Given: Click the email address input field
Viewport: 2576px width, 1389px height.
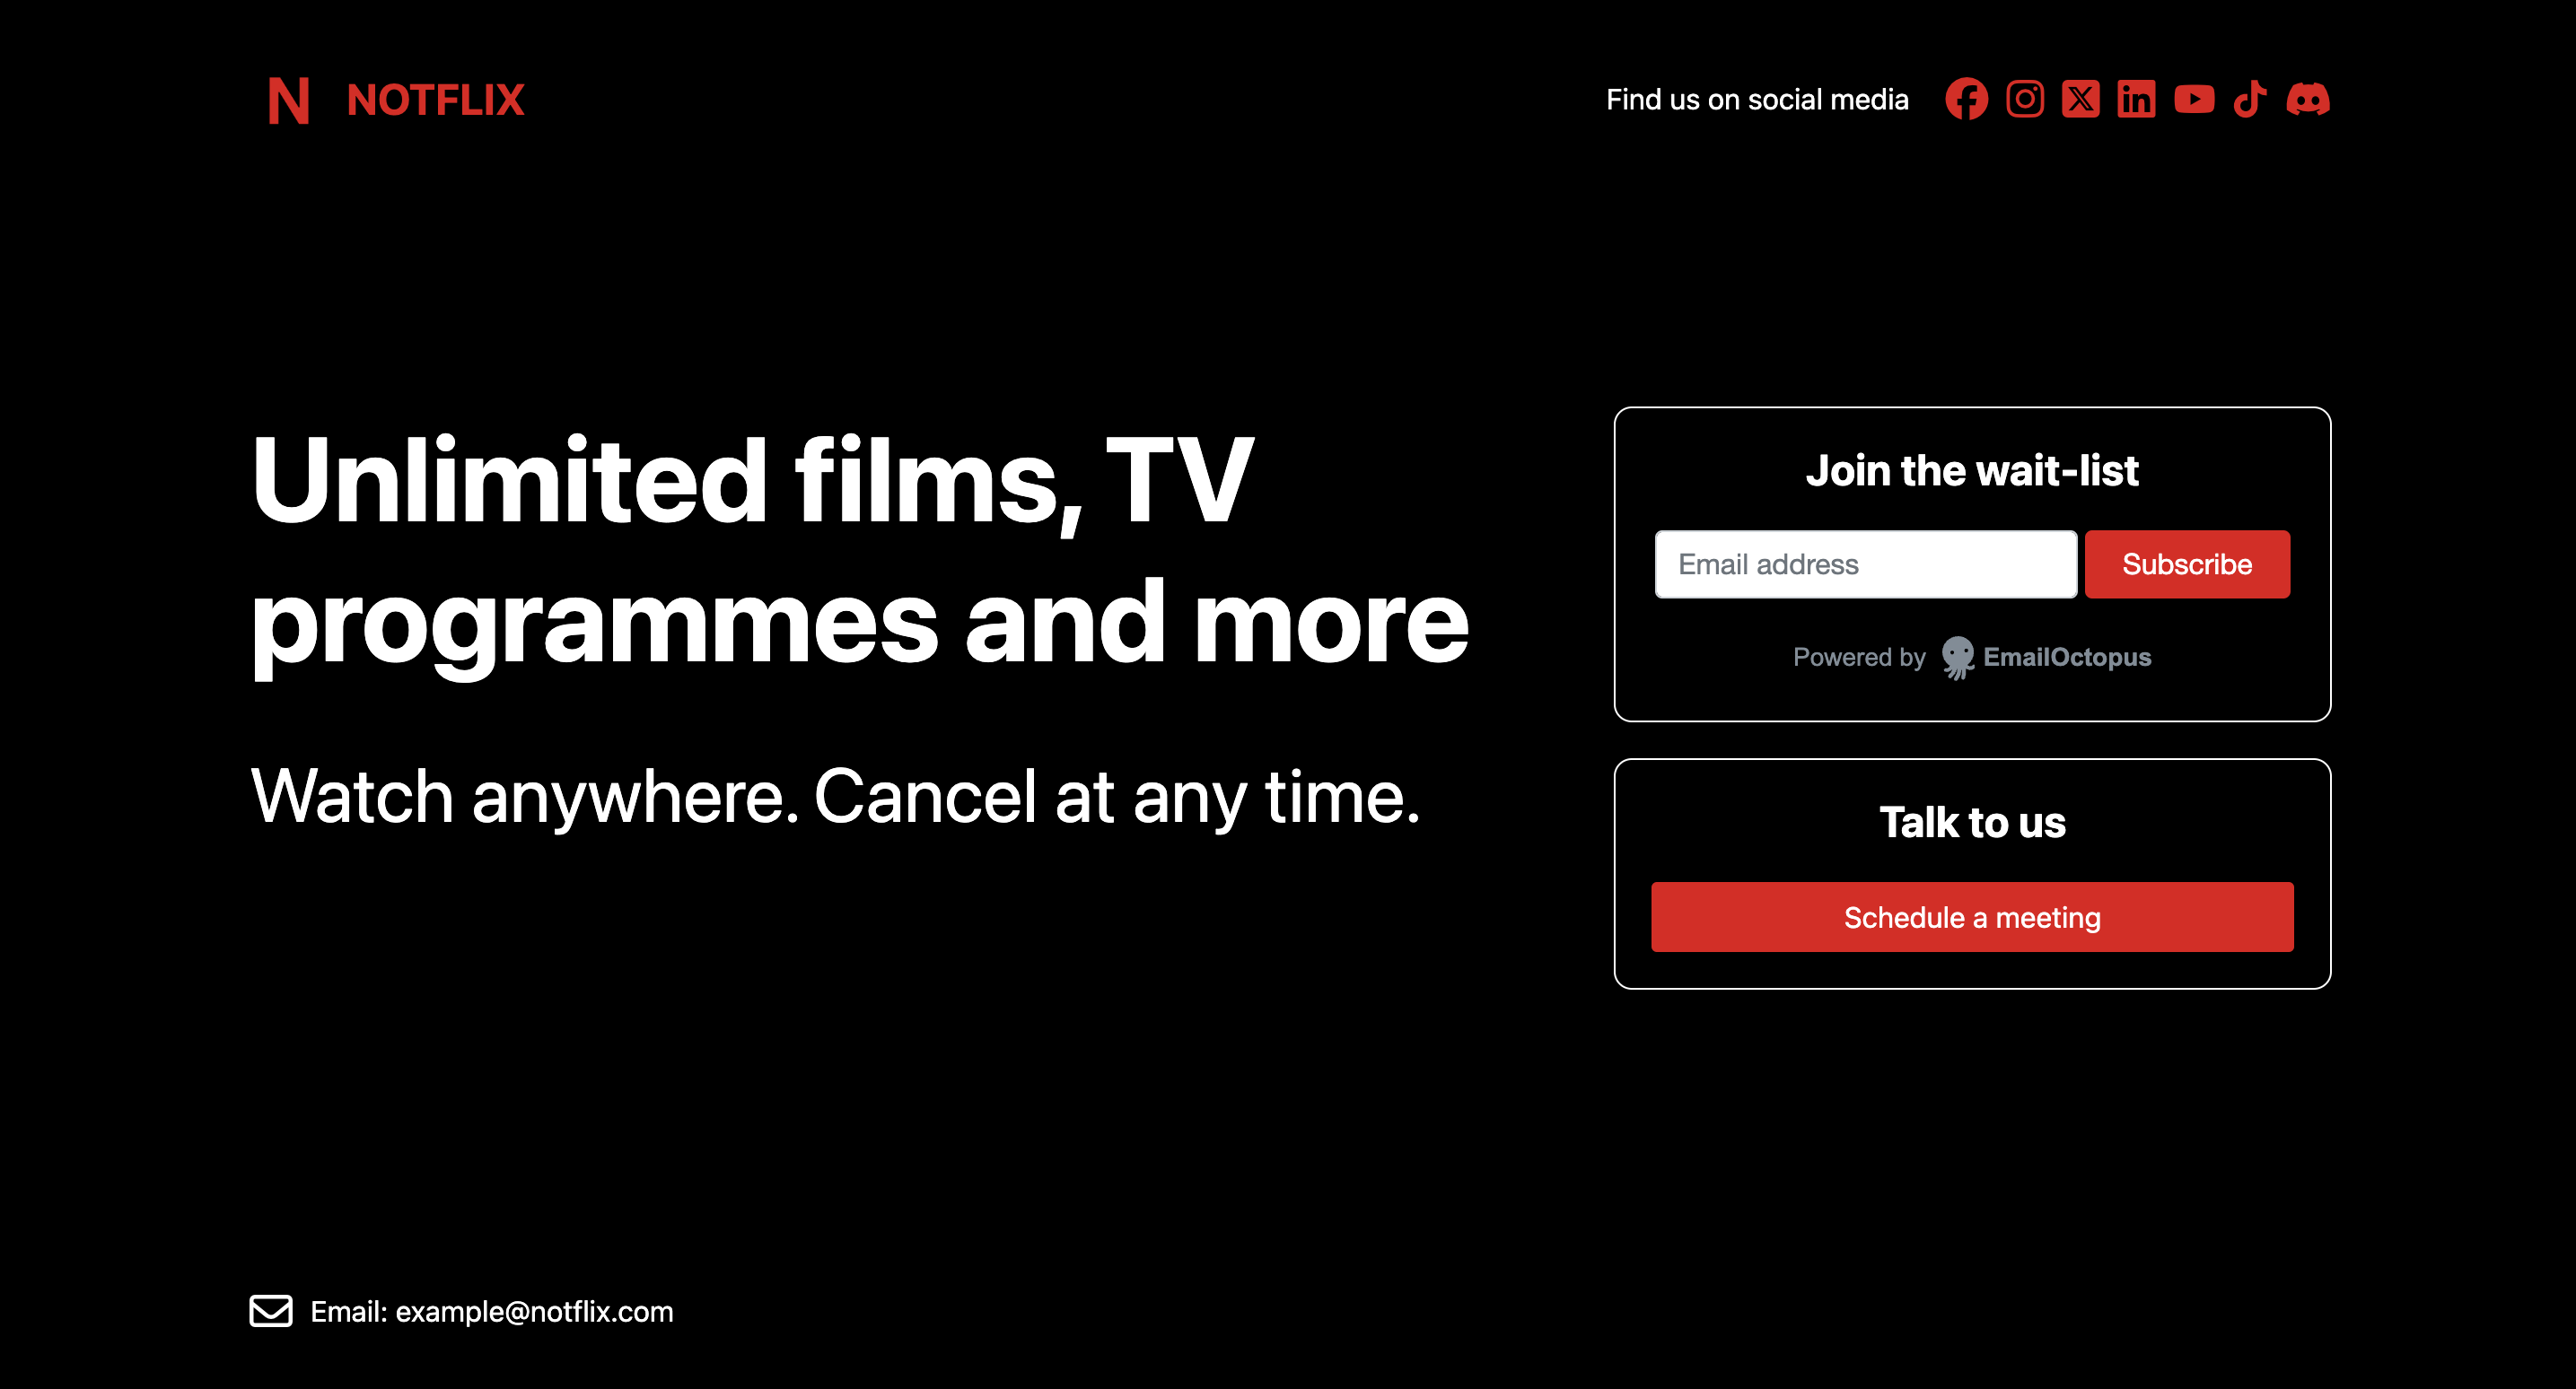Looking at the screenshot, I should (1864, 564).
